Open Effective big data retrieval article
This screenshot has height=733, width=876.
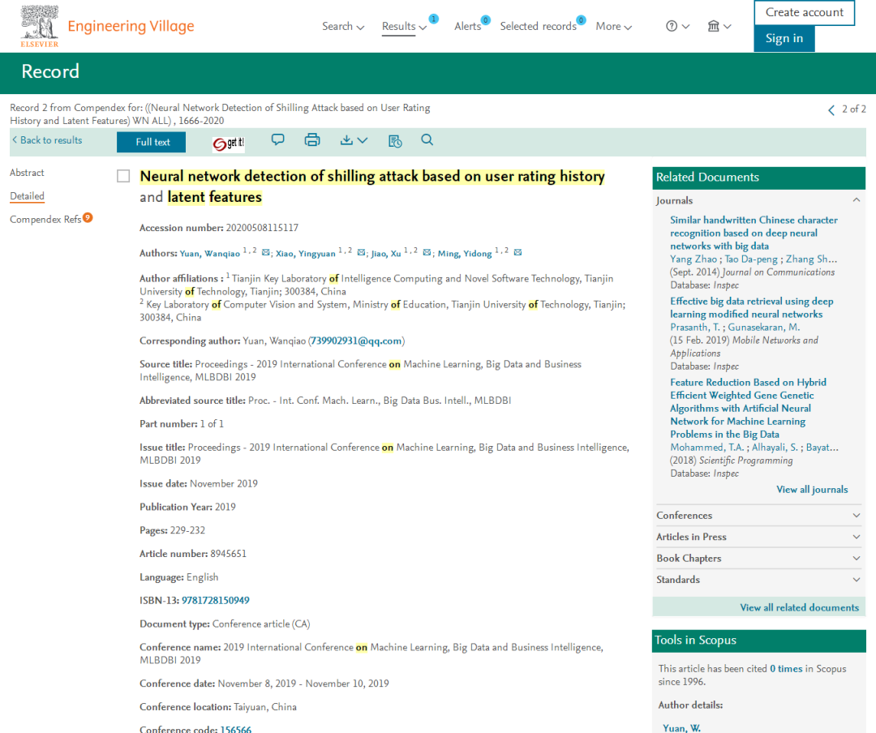751,308
